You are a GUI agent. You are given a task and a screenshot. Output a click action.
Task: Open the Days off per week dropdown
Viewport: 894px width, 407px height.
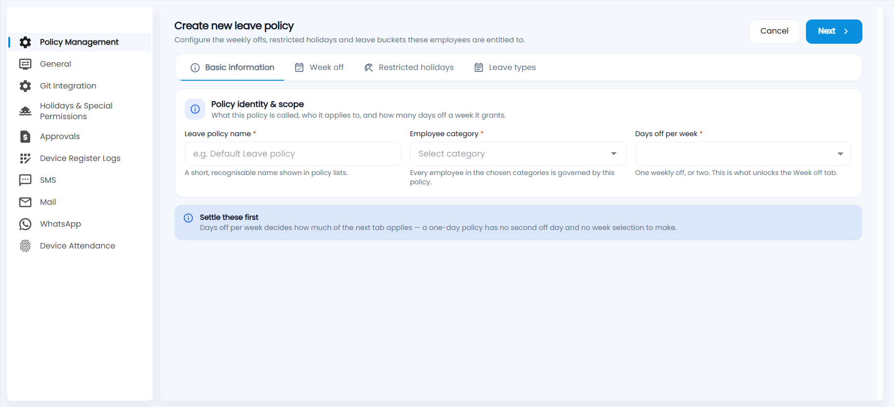(743, 154)
